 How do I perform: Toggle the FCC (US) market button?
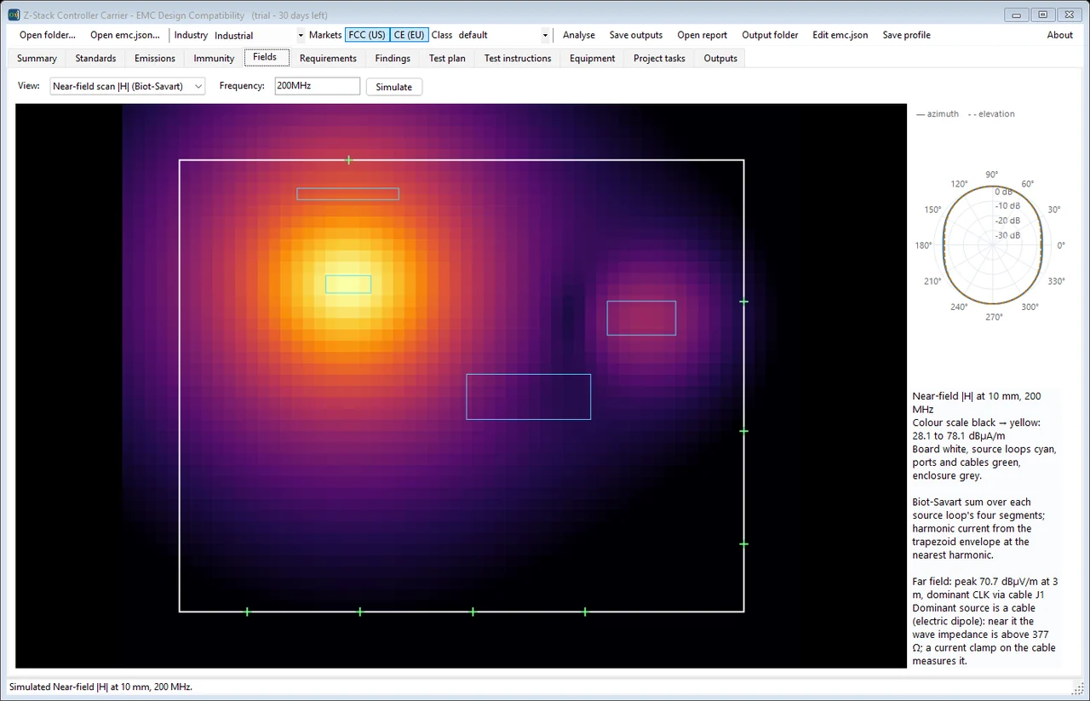[367, 35]
